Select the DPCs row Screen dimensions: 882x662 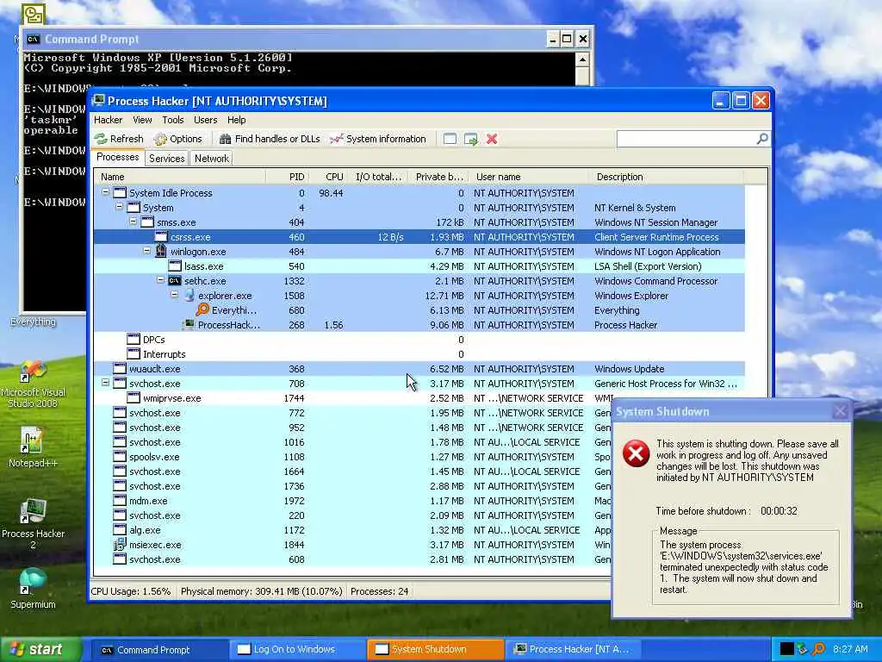(419, 340)
